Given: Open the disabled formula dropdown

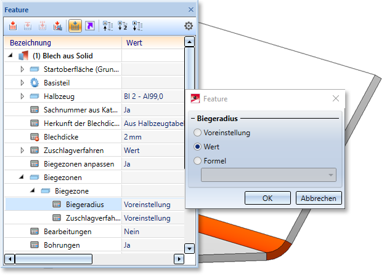Looking at the screenshot, I should pos(269,175).
